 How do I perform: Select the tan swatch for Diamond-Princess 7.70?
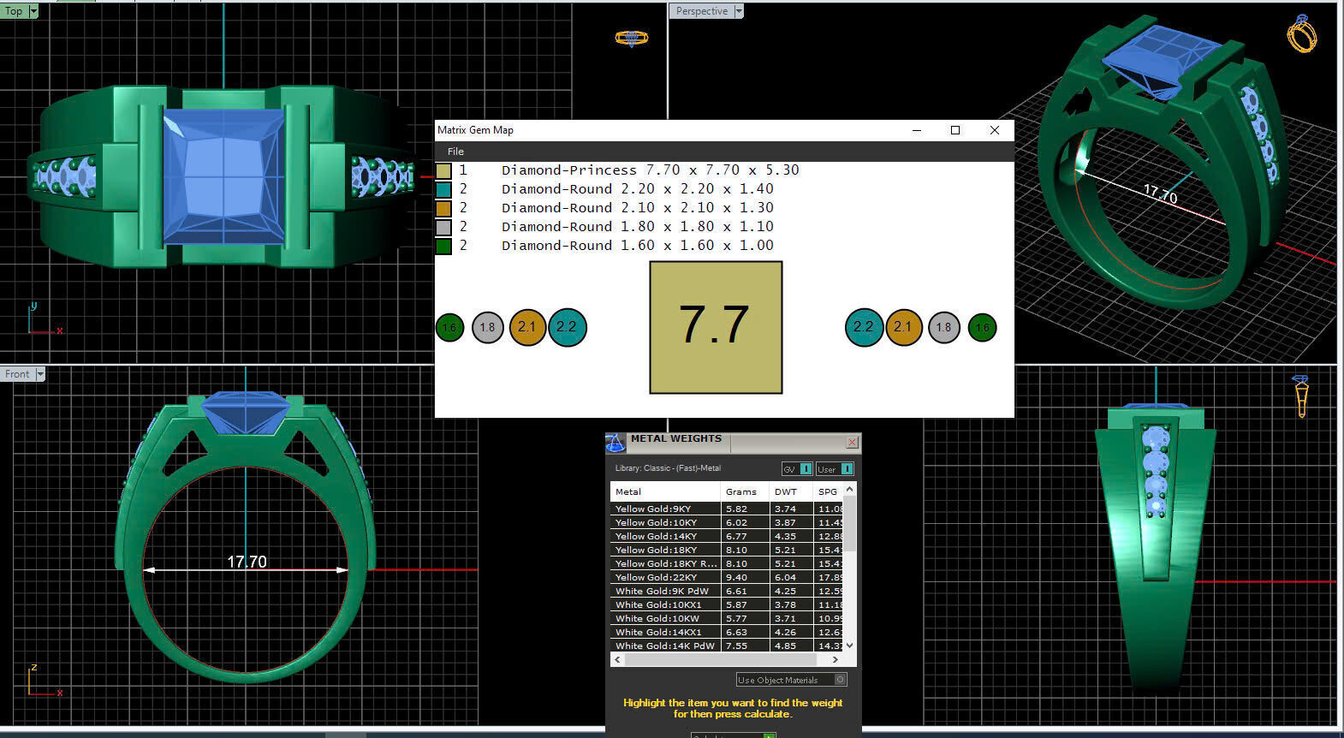click(443, 170)
